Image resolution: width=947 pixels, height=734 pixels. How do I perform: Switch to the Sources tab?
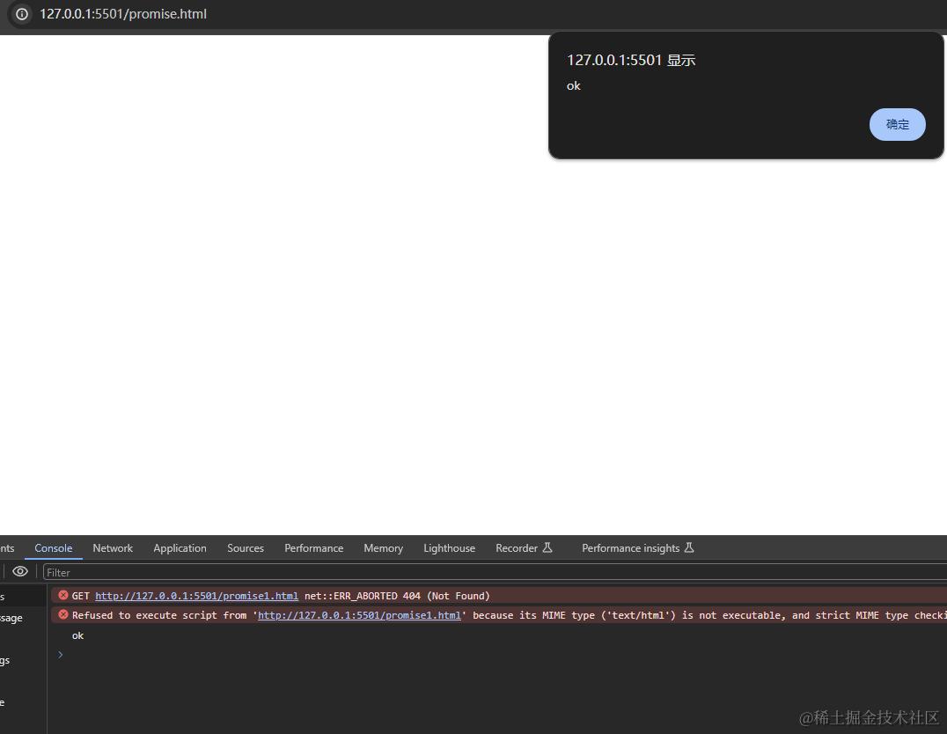point(246,548)
